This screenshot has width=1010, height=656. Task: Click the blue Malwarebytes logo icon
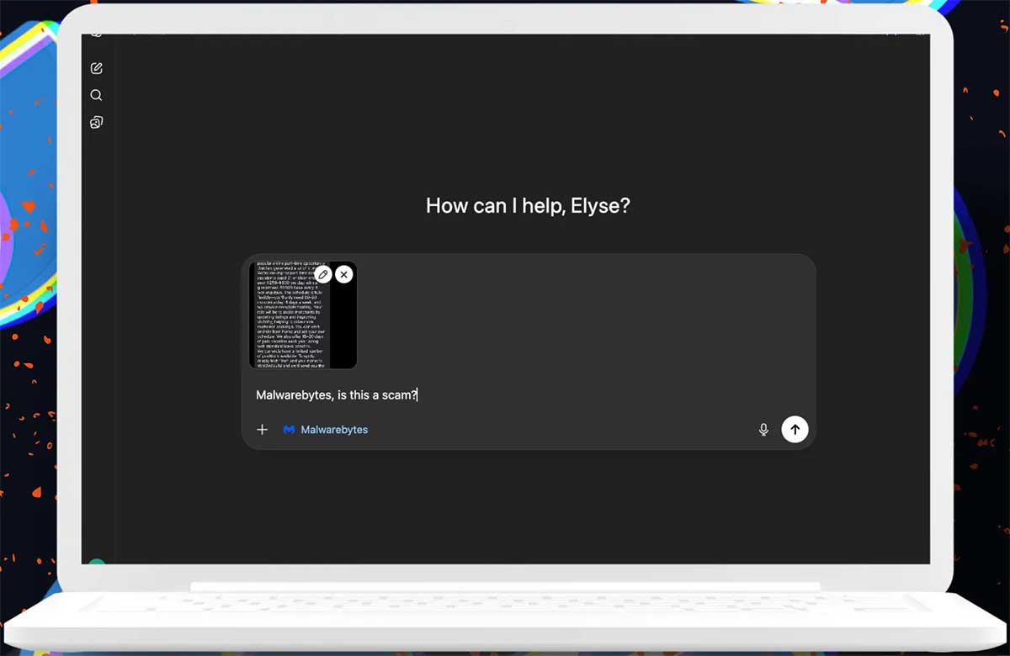coord(289,429)
